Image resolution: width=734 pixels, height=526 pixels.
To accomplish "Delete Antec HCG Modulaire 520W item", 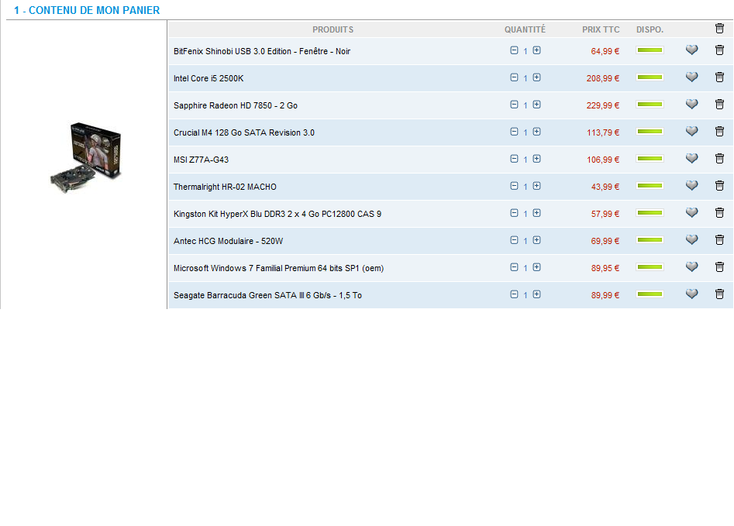I will pos(719,240).
